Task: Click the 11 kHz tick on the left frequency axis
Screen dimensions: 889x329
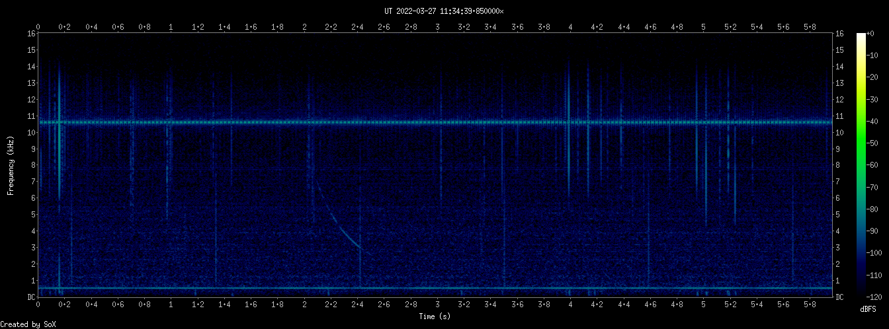Action: click(31, 116)
